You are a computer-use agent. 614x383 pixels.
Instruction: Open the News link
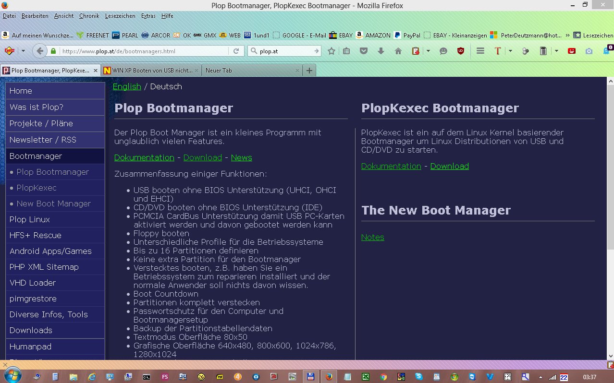pos(241,157)
